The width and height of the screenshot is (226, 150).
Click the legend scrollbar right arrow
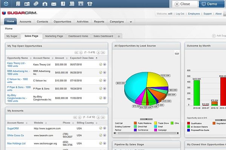point(178,133)
